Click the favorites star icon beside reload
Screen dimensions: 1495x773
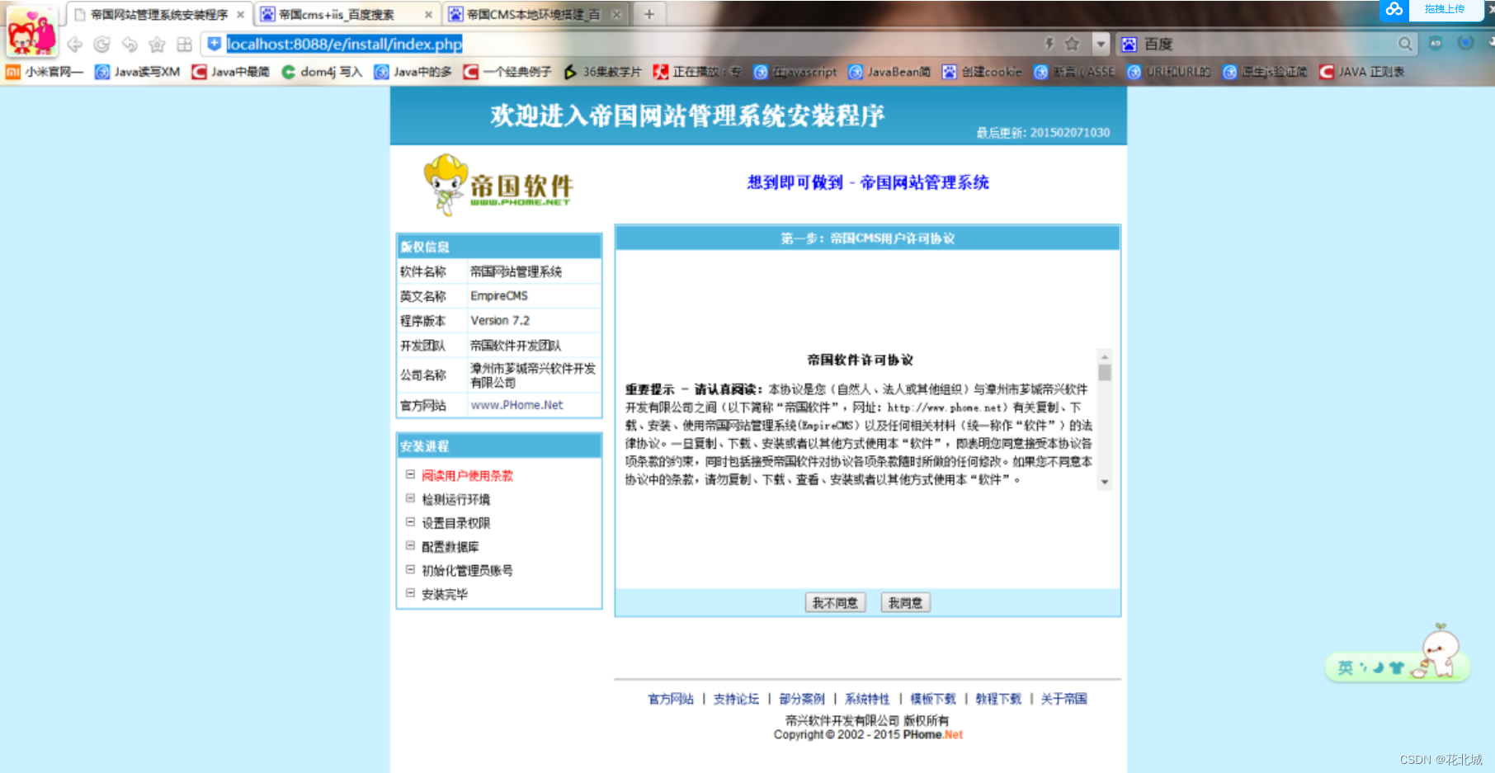click(157, 45)
